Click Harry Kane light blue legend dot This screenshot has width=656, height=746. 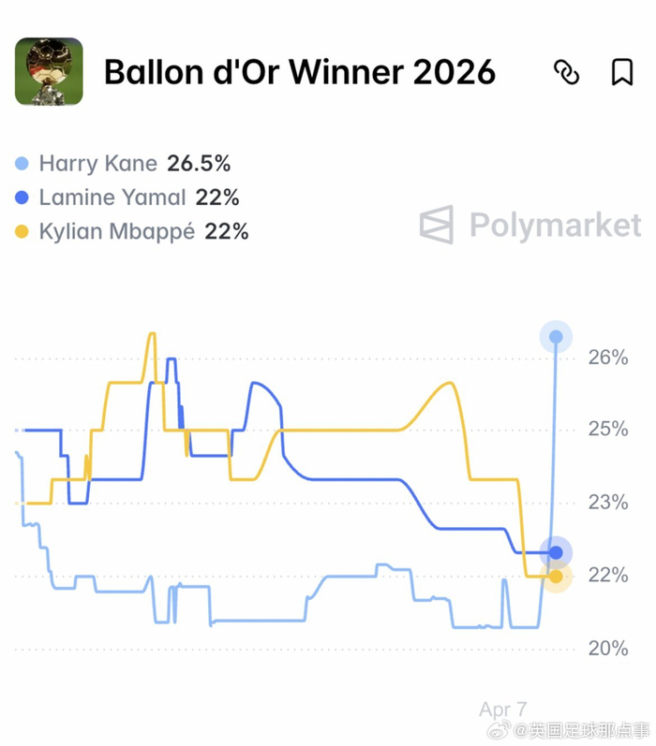coord(22,165)
